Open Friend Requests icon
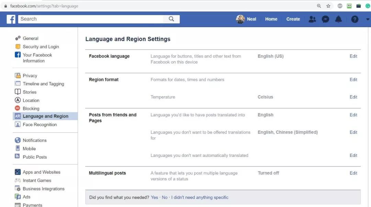Viewport: 371px width, 207px height. (x=312, y=19)
